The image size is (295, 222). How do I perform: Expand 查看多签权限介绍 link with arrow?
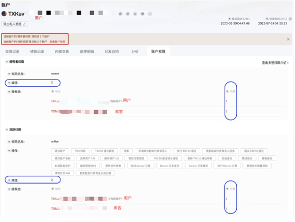point(275,63)
